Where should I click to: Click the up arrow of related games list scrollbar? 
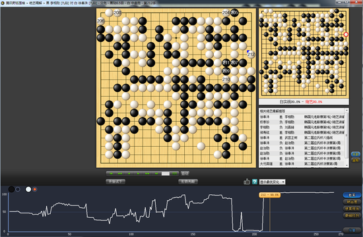[x=346, y=111]
